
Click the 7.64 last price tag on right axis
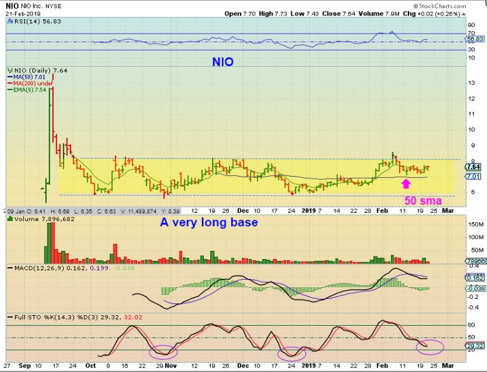click(474, 167)
